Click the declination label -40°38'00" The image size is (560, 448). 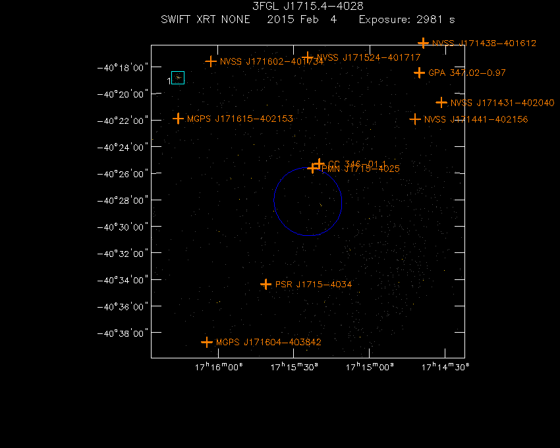(123, 333)
